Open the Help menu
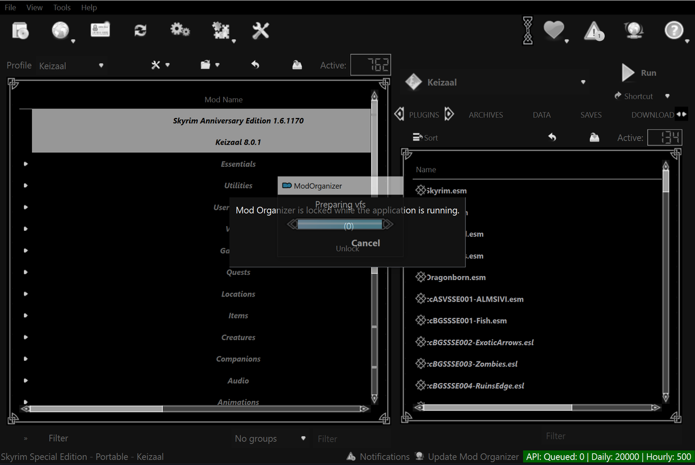The height and width of the screenshot is (465, 695). tap(88, 7)
